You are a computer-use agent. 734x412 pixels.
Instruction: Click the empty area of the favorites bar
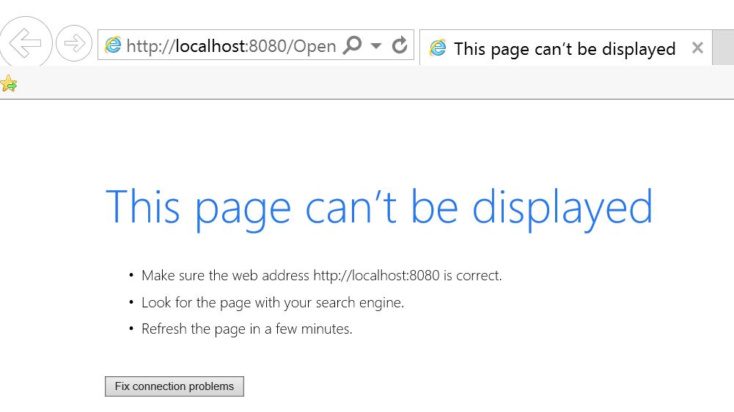(367, 84)
